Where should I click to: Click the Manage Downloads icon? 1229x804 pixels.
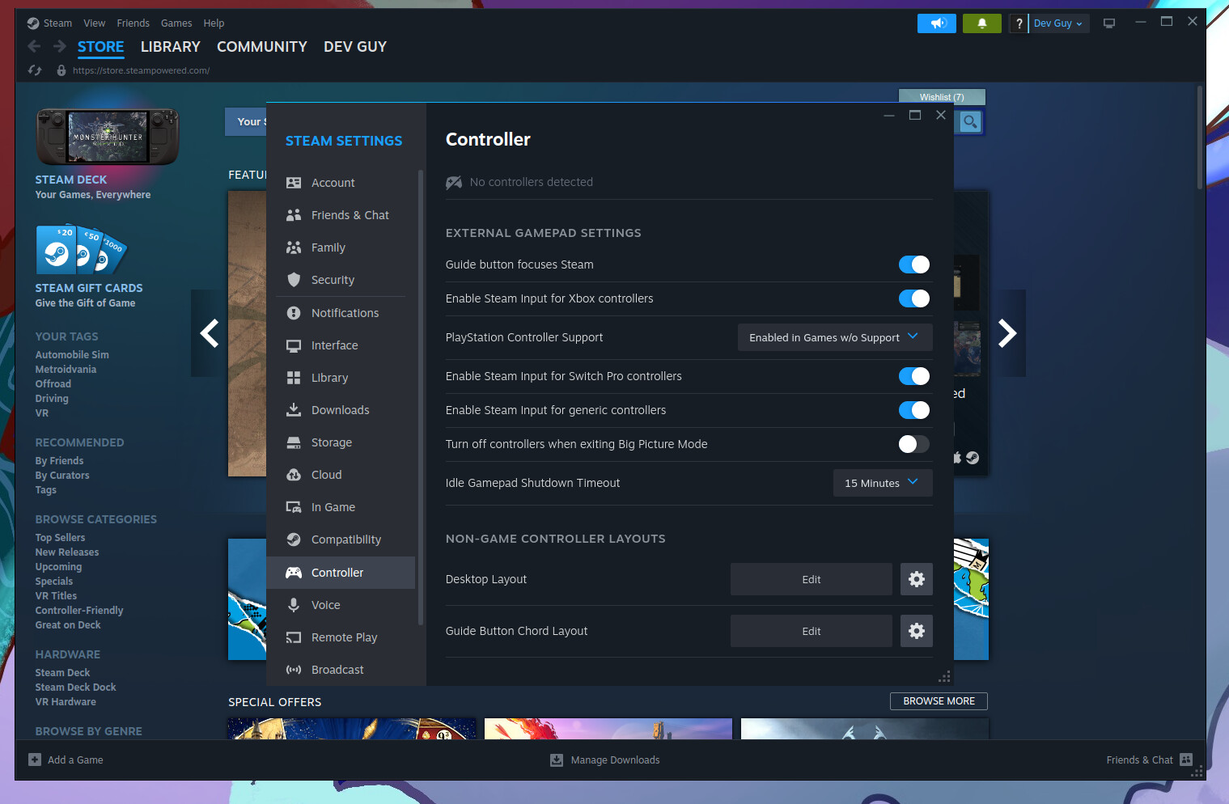pos(557,760)
